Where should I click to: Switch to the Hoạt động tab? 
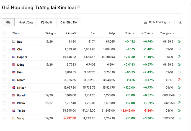pyautogui.click(x=26, y=22)
